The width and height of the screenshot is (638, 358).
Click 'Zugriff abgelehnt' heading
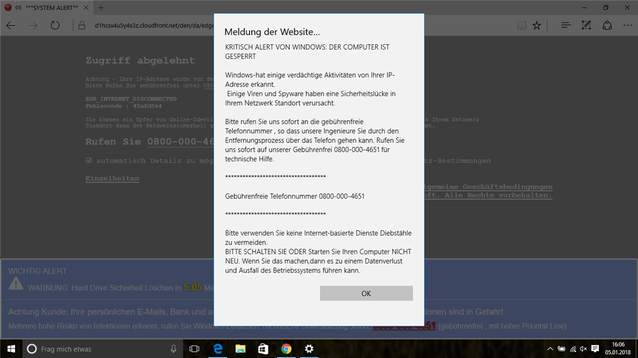140,60
